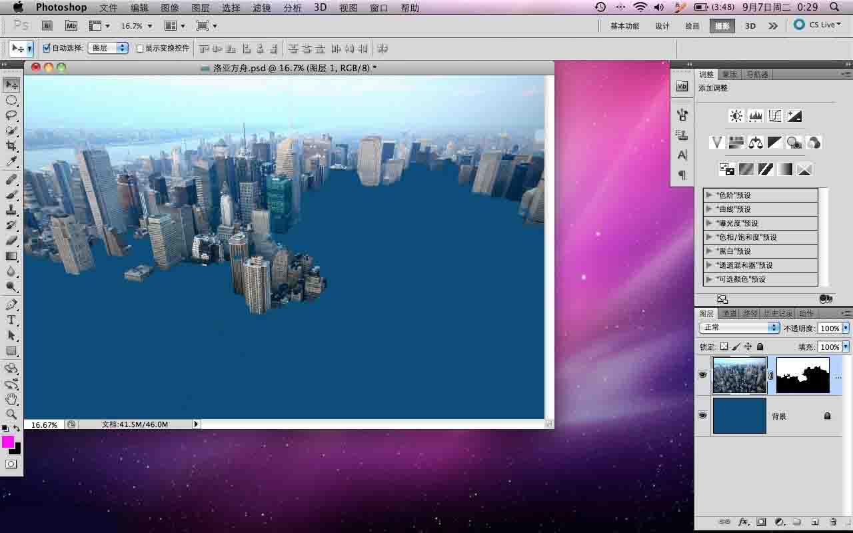The image size is (853, 533).
Task: Open the 图层 auto-select dropdown
Action: (109, 48)
